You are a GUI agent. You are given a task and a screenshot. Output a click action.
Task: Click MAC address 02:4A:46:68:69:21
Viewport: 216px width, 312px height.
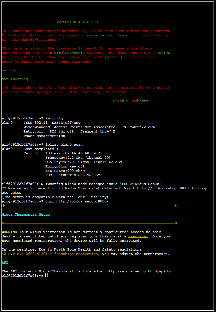click(x=84, y=154)
